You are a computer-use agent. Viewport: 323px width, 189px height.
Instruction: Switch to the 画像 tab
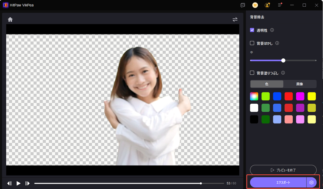tap(300, 84)
